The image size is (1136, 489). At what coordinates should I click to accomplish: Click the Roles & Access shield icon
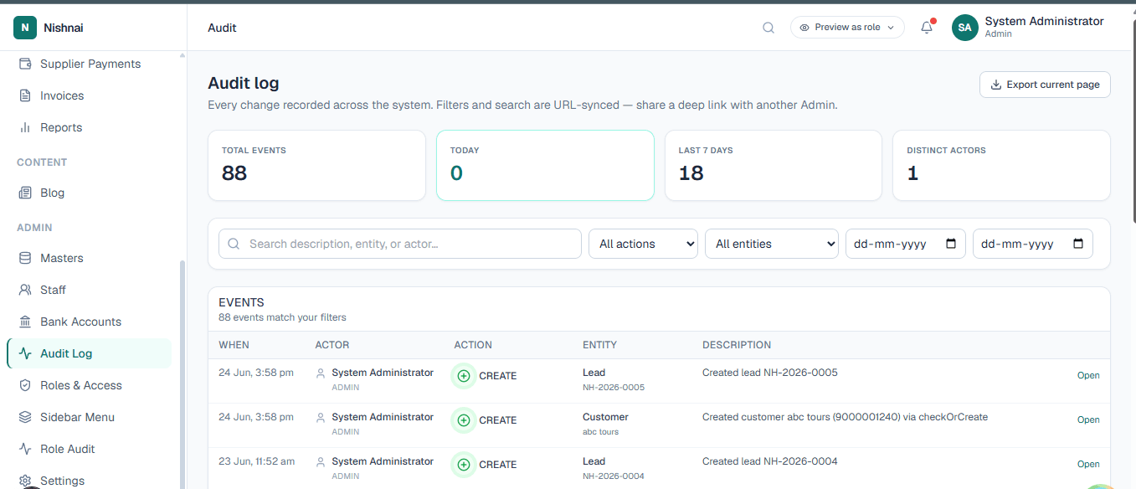[x=25, y=385]
